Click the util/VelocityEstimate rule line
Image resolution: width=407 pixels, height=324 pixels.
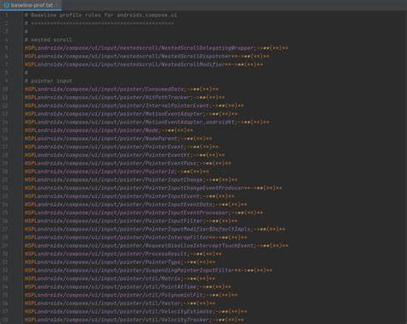click(136, 311)
